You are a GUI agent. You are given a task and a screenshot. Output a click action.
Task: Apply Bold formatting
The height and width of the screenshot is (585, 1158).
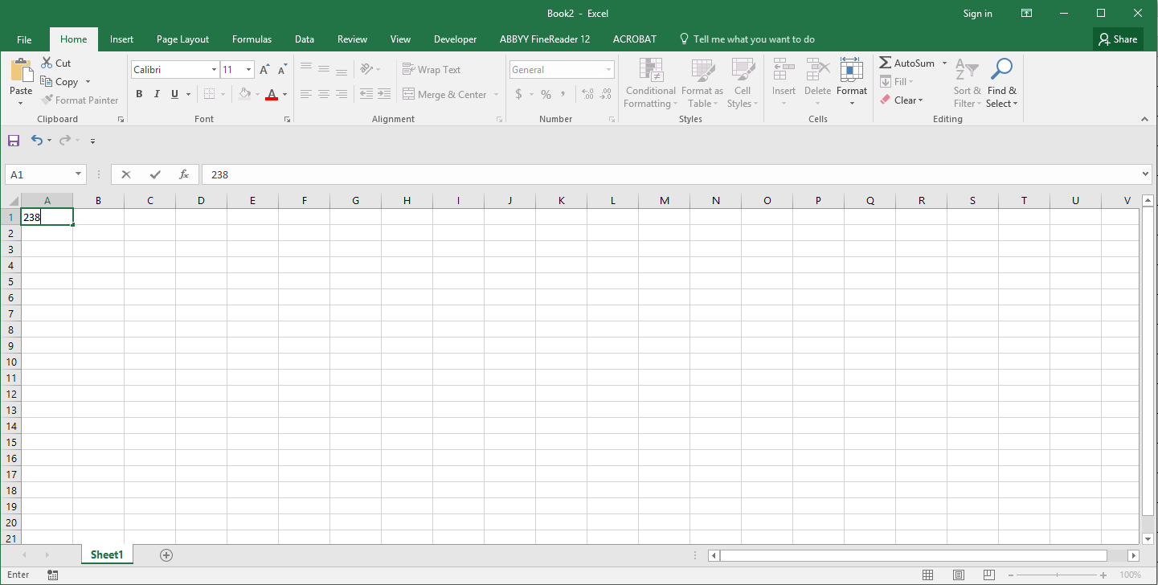pos(138,94)
